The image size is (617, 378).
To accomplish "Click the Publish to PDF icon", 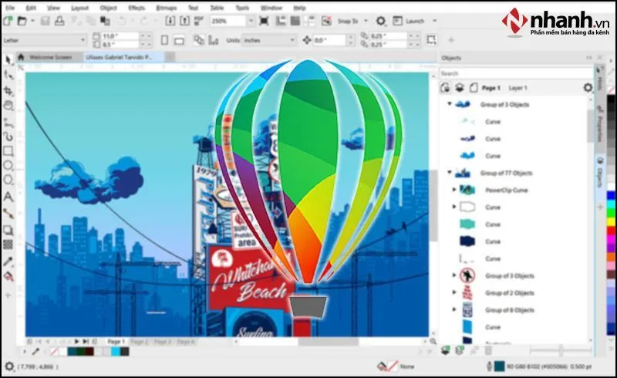I will (x=199, y=21).
